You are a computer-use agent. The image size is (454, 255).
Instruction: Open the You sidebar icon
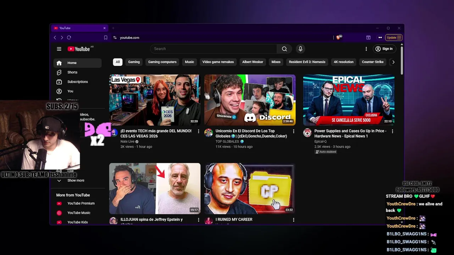[59, 91]
